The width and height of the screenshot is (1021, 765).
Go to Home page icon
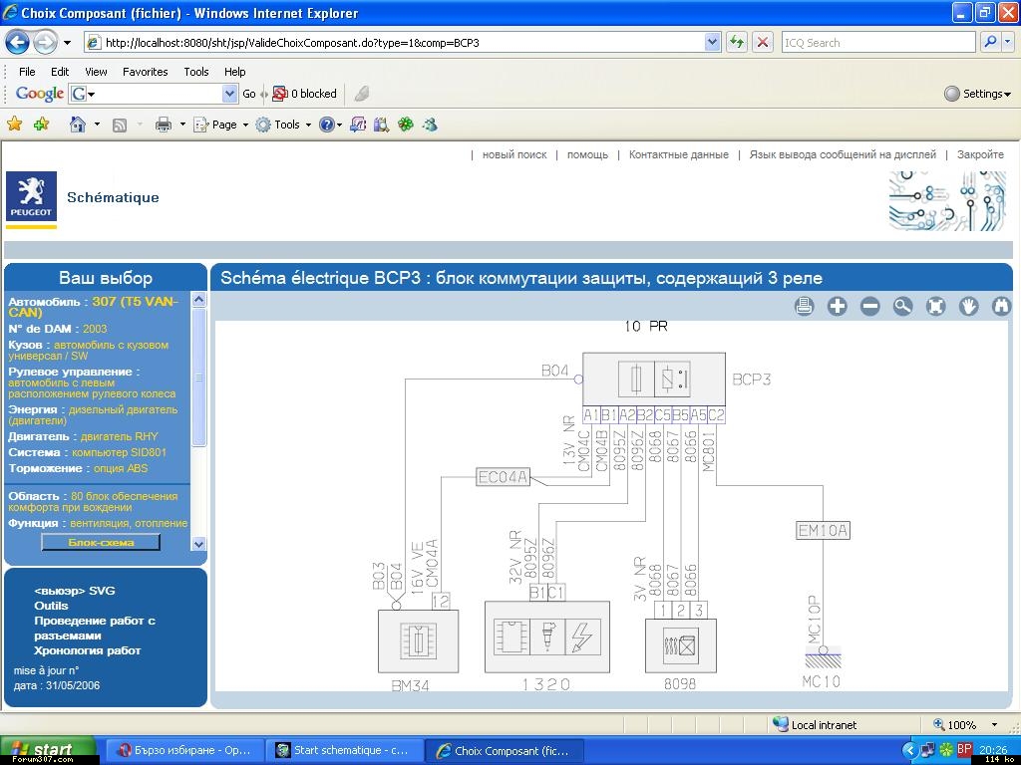(x=78, y=124)
